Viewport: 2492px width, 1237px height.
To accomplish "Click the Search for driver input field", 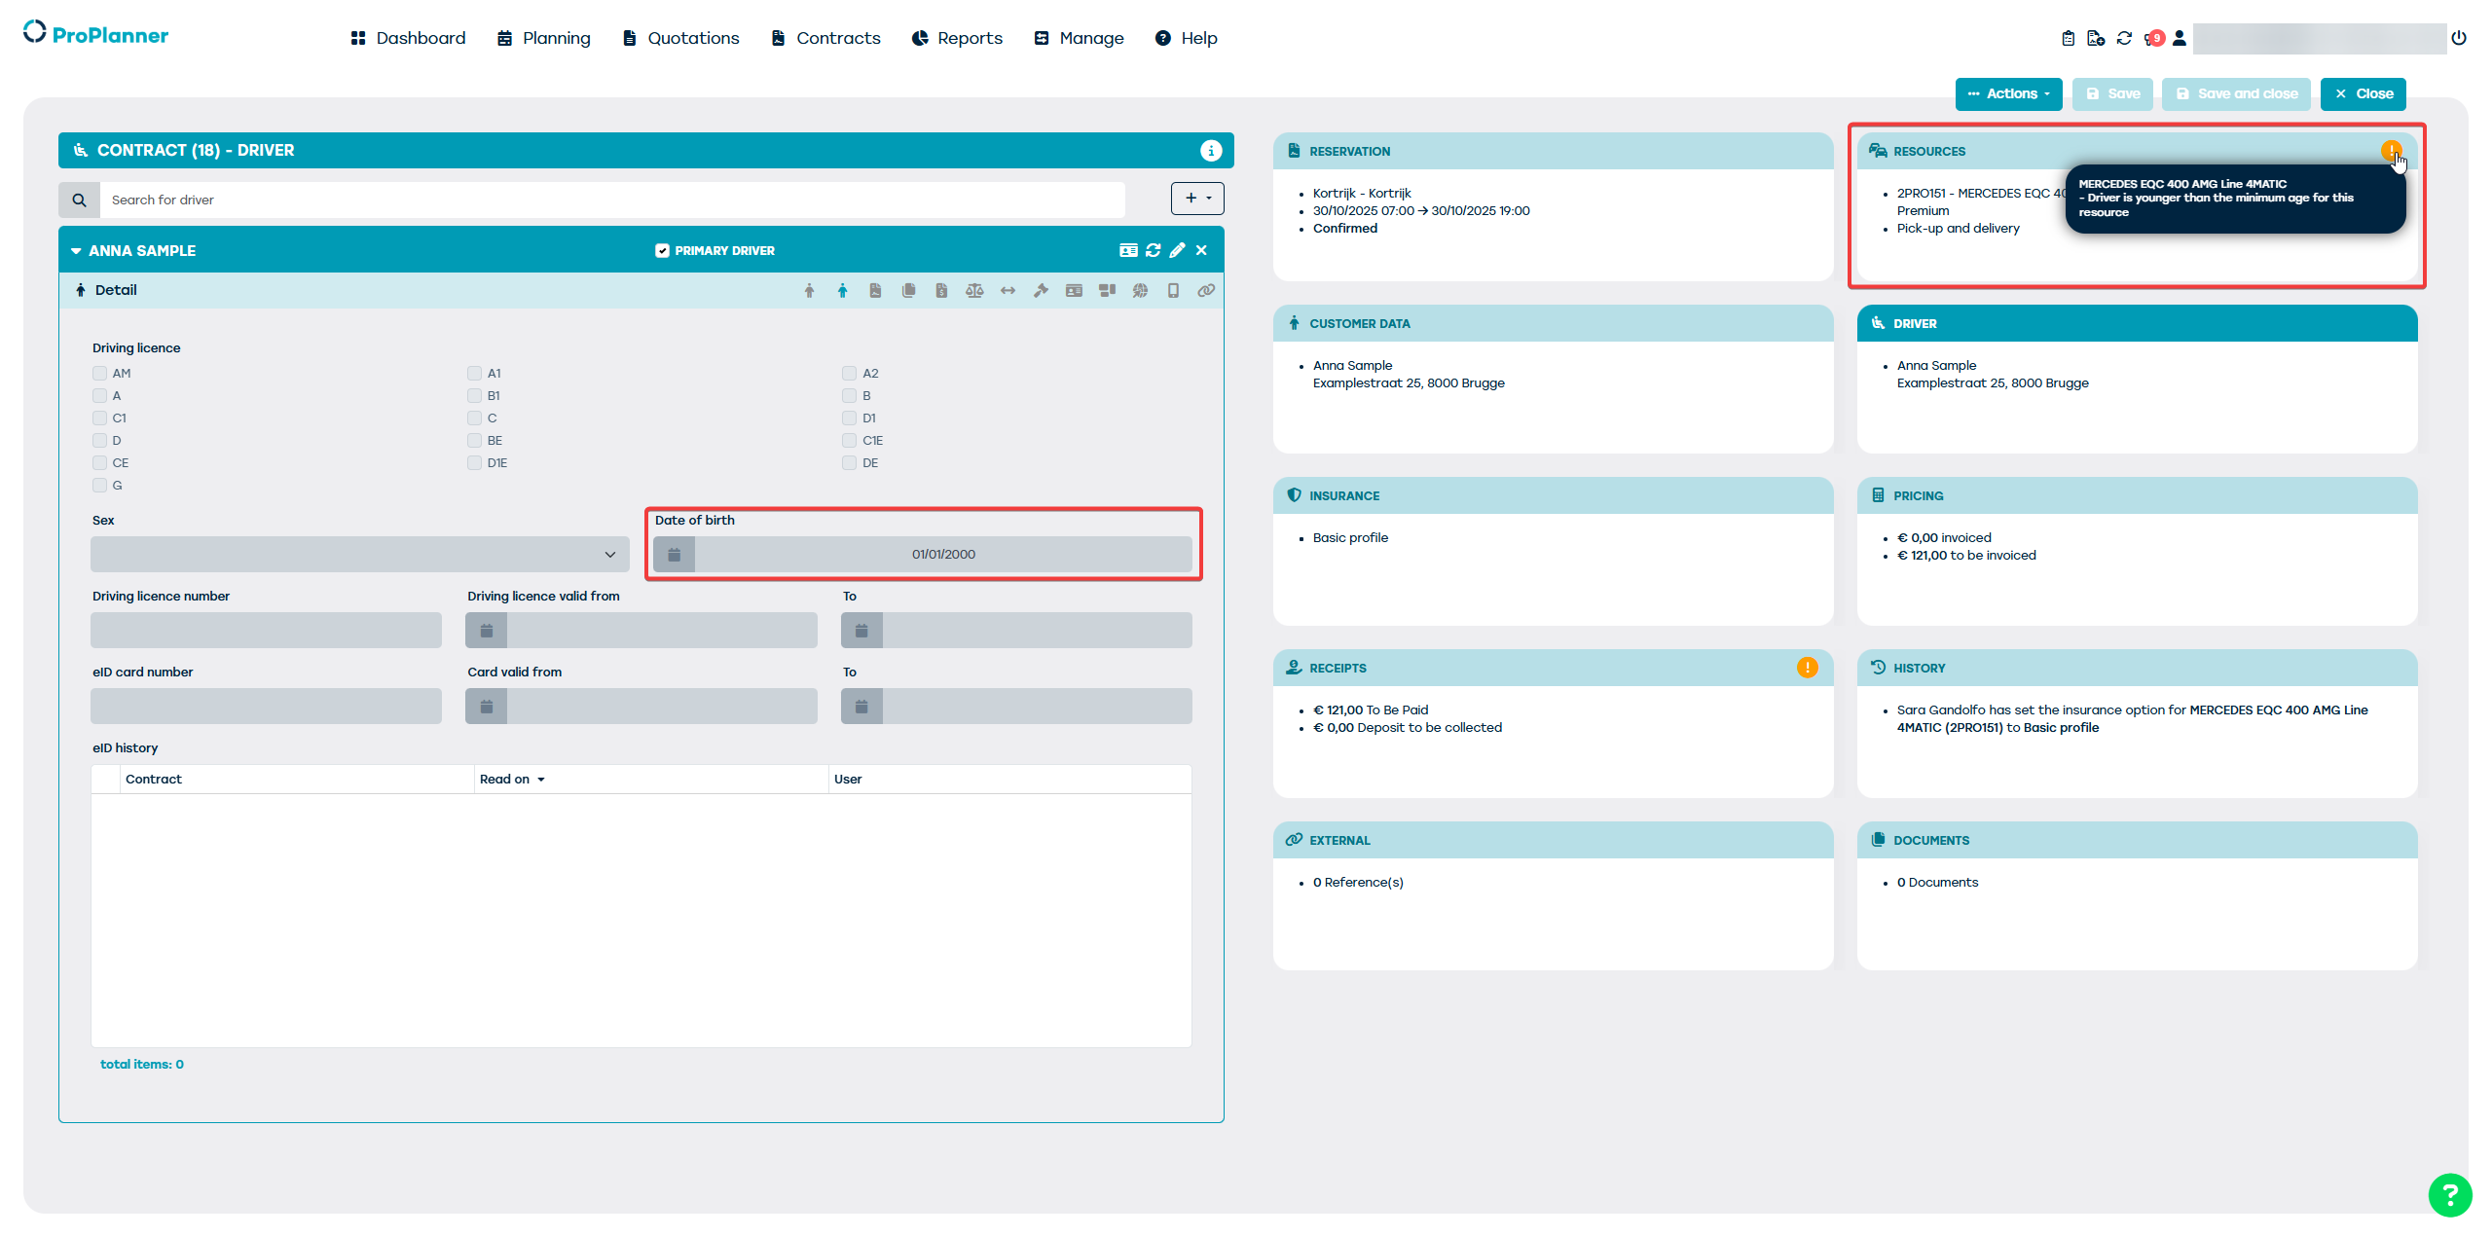I will (613, 200).
